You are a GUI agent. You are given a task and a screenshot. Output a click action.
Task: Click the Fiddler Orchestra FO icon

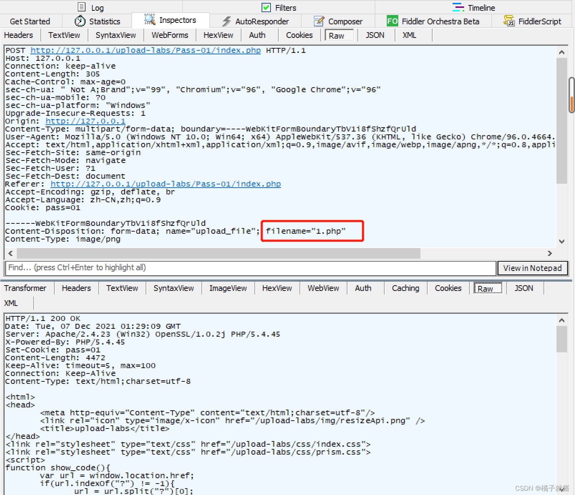click(393, 21)
